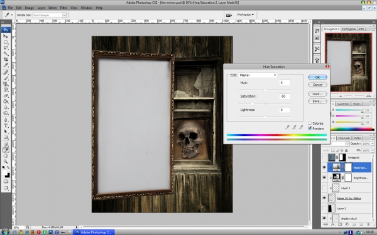
Task: Show Layer 2 via visibility box
Action: (x=324, y=209)
